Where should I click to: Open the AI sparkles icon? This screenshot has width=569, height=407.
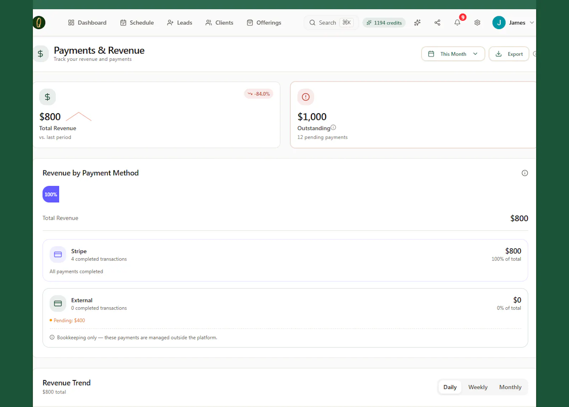coord(418,22)
